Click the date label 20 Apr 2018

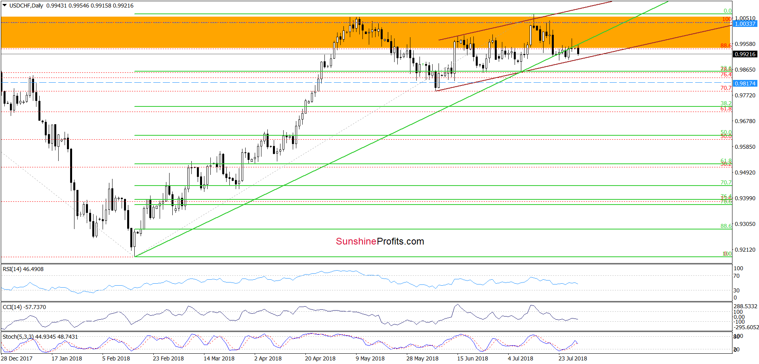pyautogui.click(x=320, y=358)
